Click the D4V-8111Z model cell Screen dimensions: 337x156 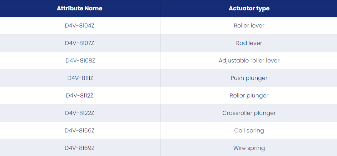(x=80, y=78)
